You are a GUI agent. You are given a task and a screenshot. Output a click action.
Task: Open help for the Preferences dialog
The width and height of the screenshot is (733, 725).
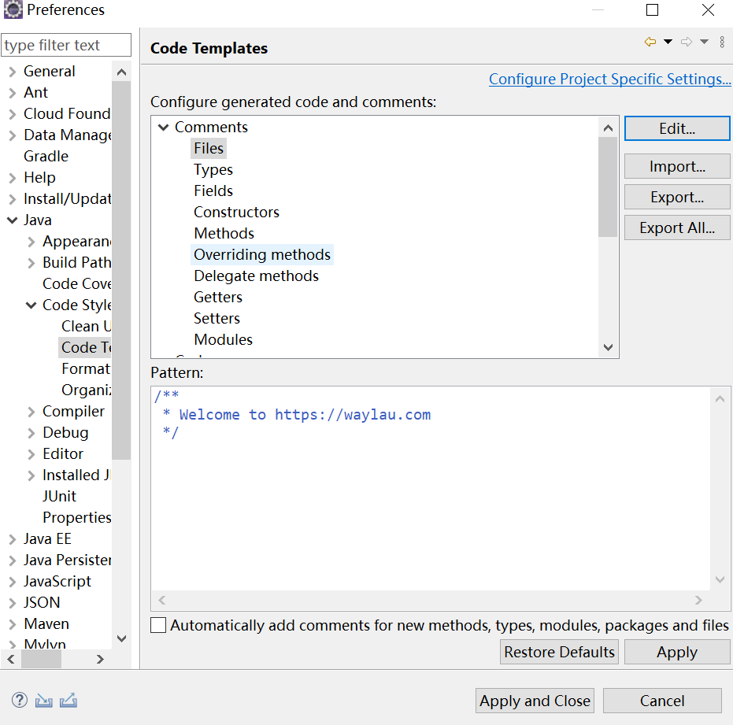(18, 700)
